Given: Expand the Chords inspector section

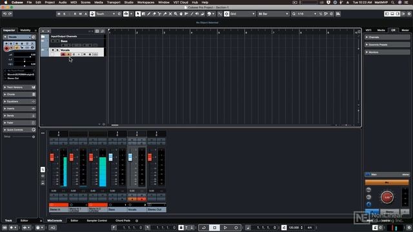Looking at the screenshot, I should click(19, 95).
